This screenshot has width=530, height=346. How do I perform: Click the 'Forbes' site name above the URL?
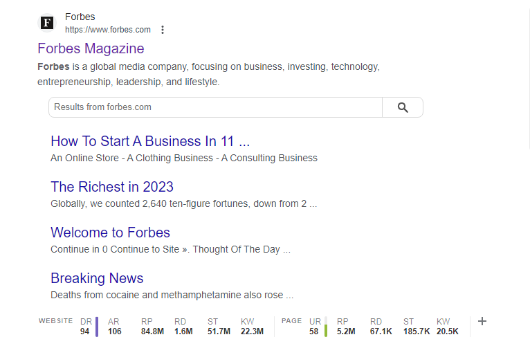click(80, 17)
